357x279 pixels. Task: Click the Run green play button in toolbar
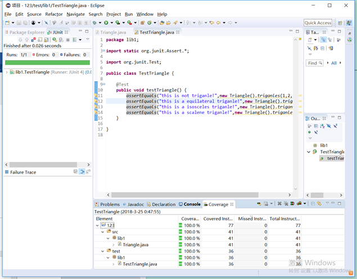105,23
